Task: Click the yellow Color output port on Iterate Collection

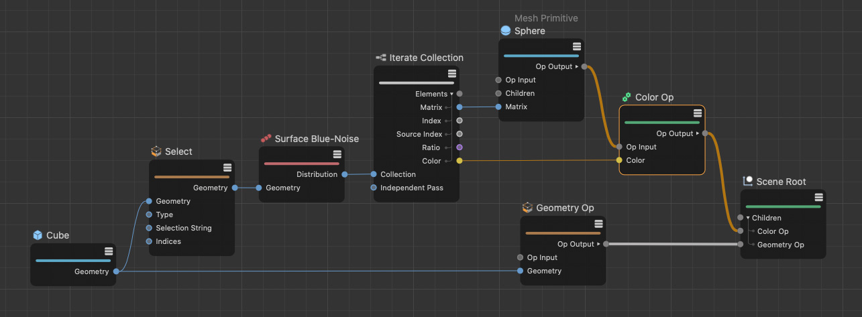Action: pyautogui.click(x=459, y=161)
